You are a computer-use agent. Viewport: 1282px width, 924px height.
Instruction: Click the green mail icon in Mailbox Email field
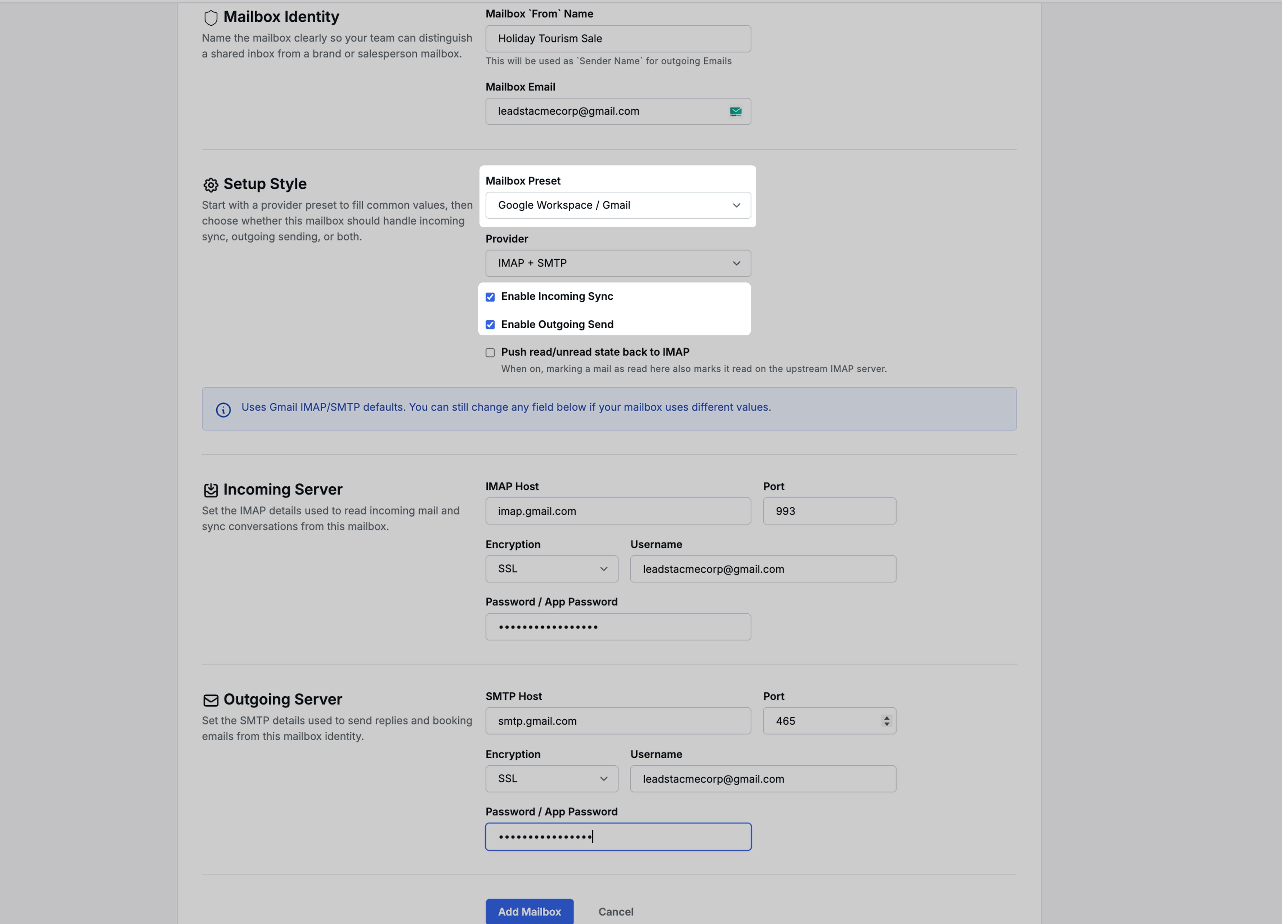click(735, 111)
